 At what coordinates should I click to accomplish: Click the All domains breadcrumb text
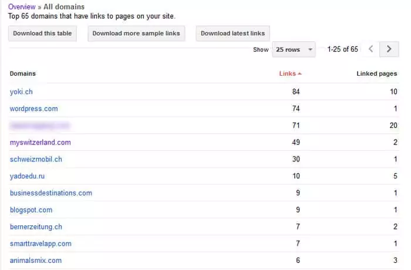click(64, 7)
